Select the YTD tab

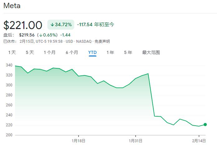pos(93,52)
